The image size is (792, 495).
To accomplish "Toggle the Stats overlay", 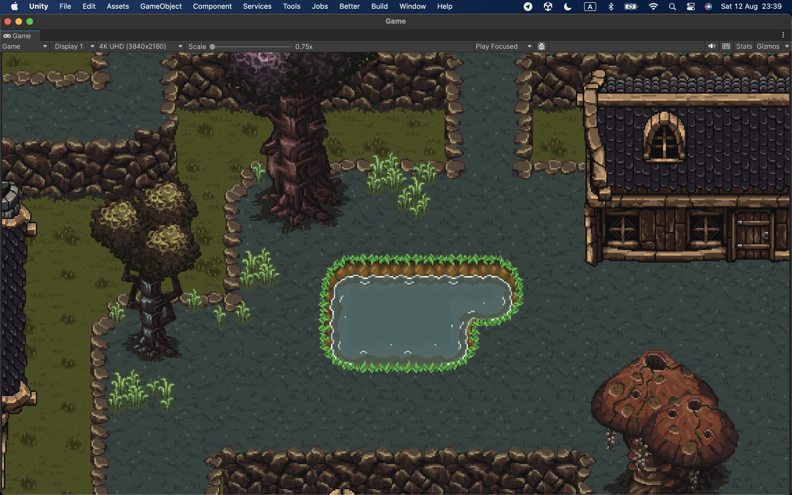I will click(x=744, y=46).
